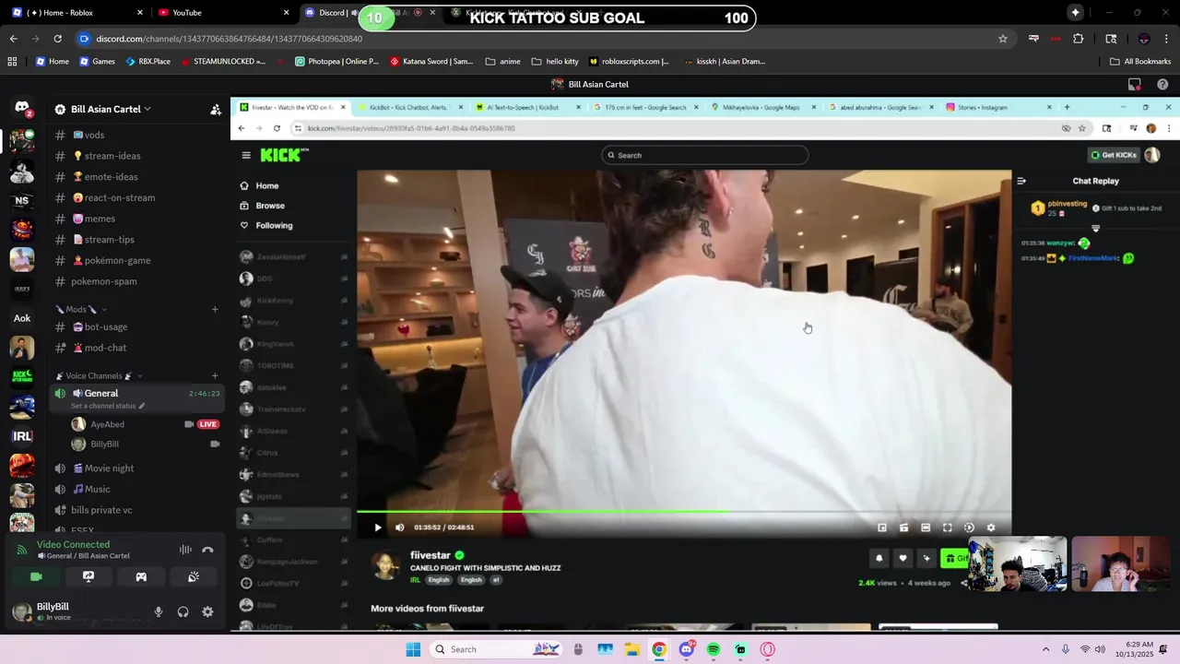Click the IRL category tag
Image resolution: width=1180 pixels, height=664 pixels.
(416, 580)
